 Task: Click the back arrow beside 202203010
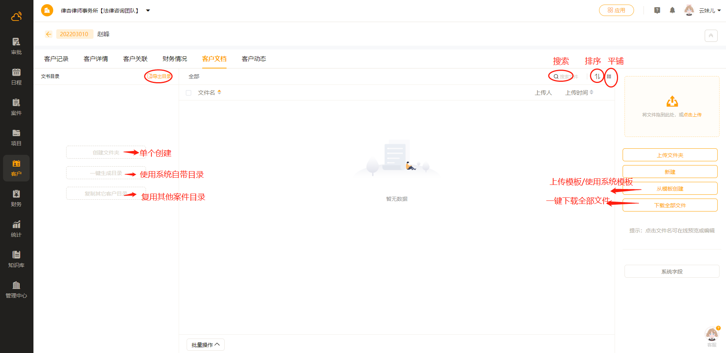pos(49,34)
